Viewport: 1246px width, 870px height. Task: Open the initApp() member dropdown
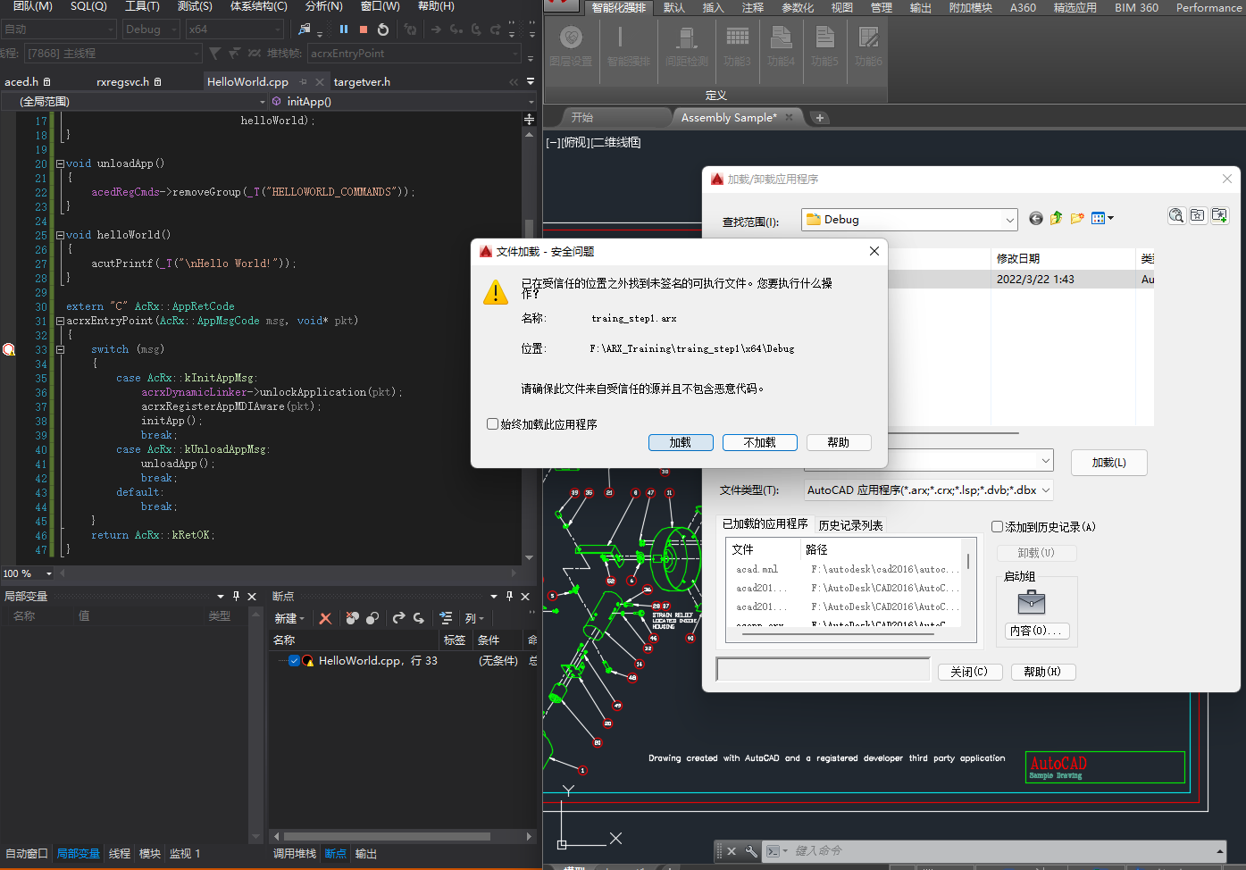[x=531, y=102]
